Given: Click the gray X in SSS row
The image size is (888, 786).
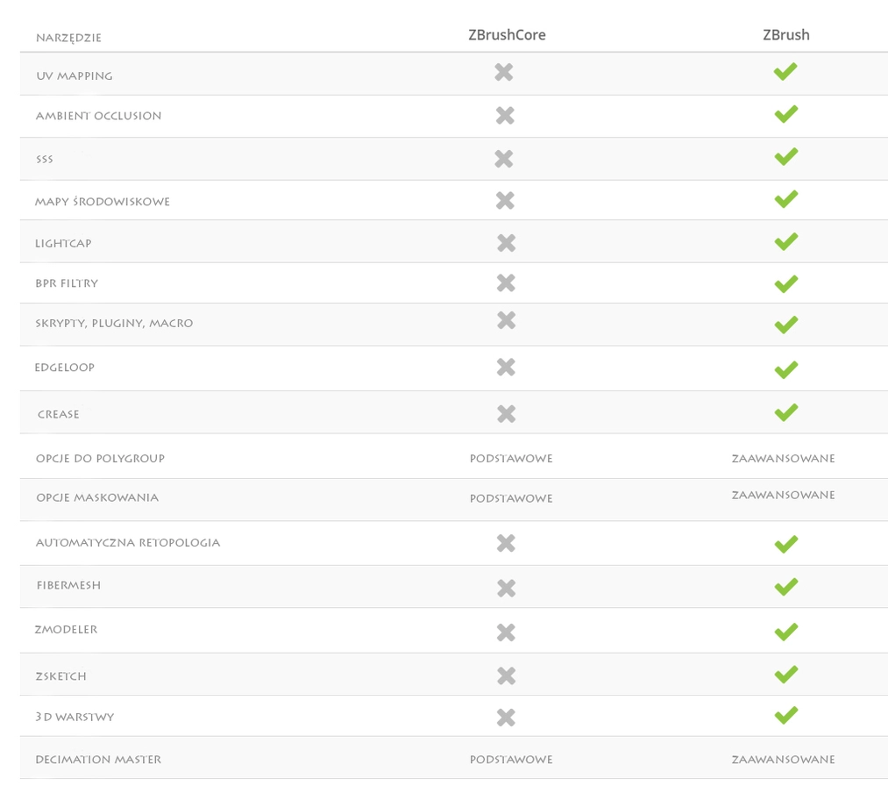Looking at the screenshot, I should (x=504, y=159).
